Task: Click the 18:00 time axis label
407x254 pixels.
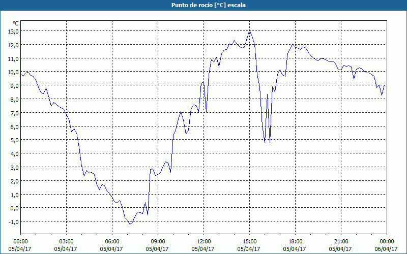Action: coord(296,242)
